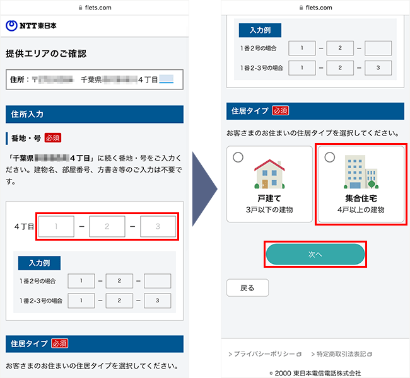
Task: Click the 提供エリアのご確認 heading
Action: 46,54
